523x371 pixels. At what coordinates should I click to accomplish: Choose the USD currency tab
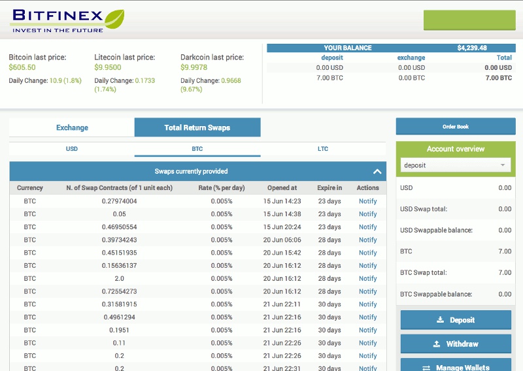pos(72,149)
